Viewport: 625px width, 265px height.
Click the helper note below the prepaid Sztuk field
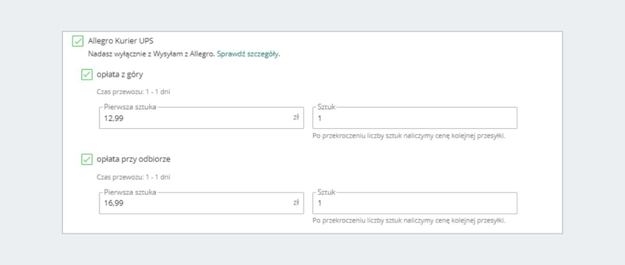coord(409,136)
